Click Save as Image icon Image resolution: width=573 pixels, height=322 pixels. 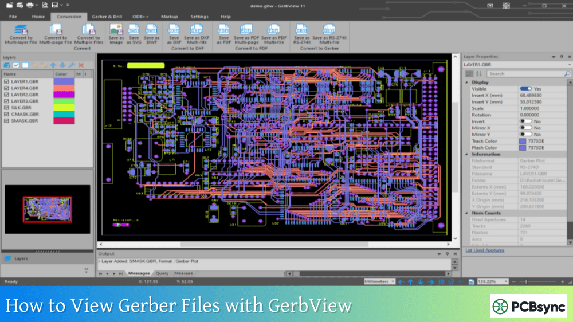[x=116, y=33]
